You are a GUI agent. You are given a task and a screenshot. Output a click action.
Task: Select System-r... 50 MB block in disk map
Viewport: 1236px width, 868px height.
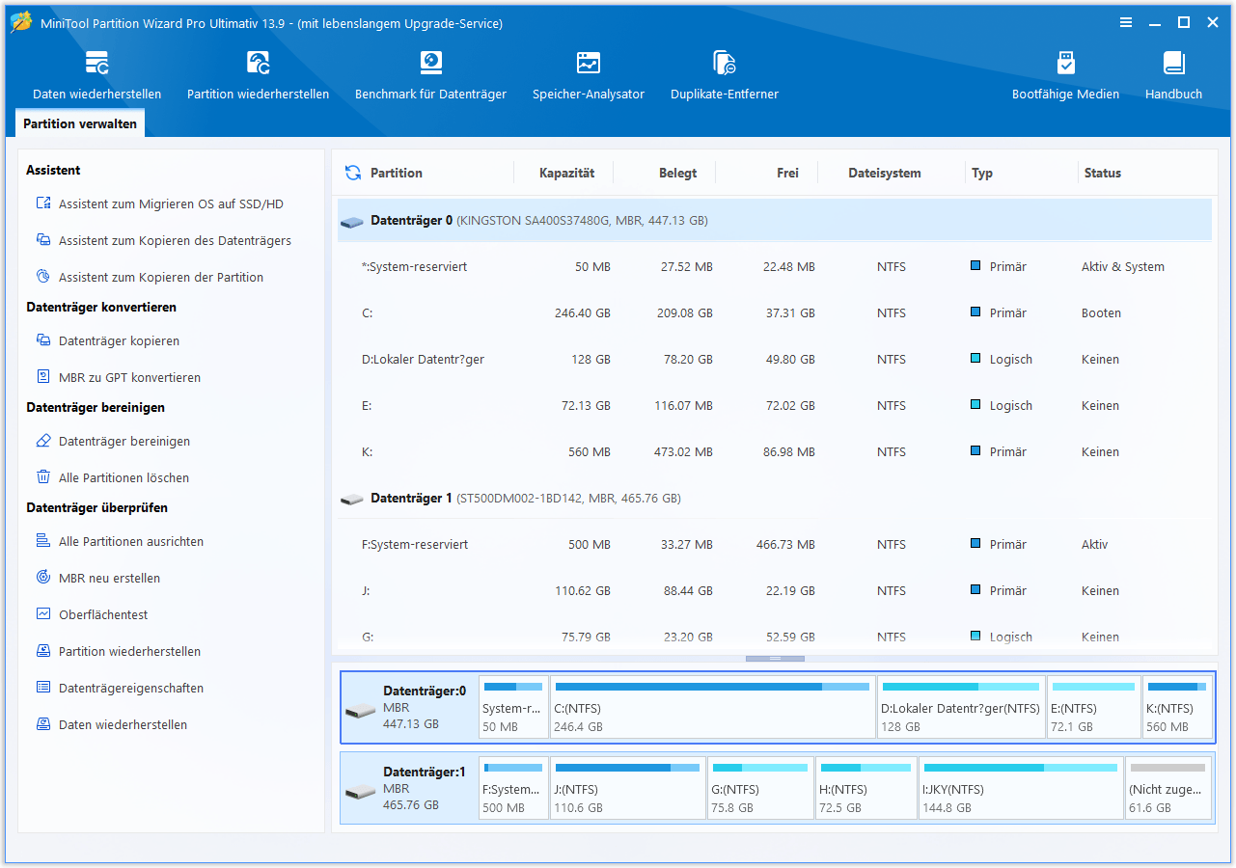tap(513, 707)
